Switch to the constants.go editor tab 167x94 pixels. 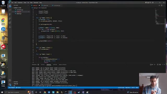pyautogui.click(x=57, y=5)
